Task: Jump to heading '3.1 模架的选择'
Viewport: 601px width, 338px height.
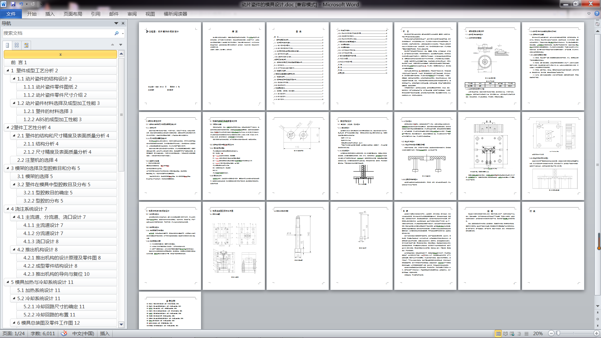Action: (35, 176)
